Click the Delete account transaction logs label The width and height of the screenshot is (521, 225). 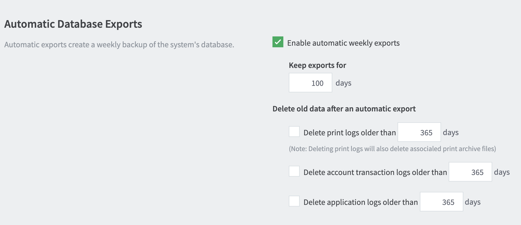pos(375,172)
